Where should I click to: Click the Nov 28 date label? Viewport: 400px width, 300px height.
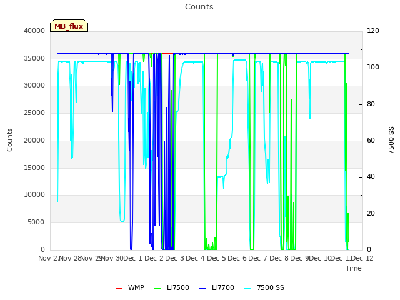70,258
